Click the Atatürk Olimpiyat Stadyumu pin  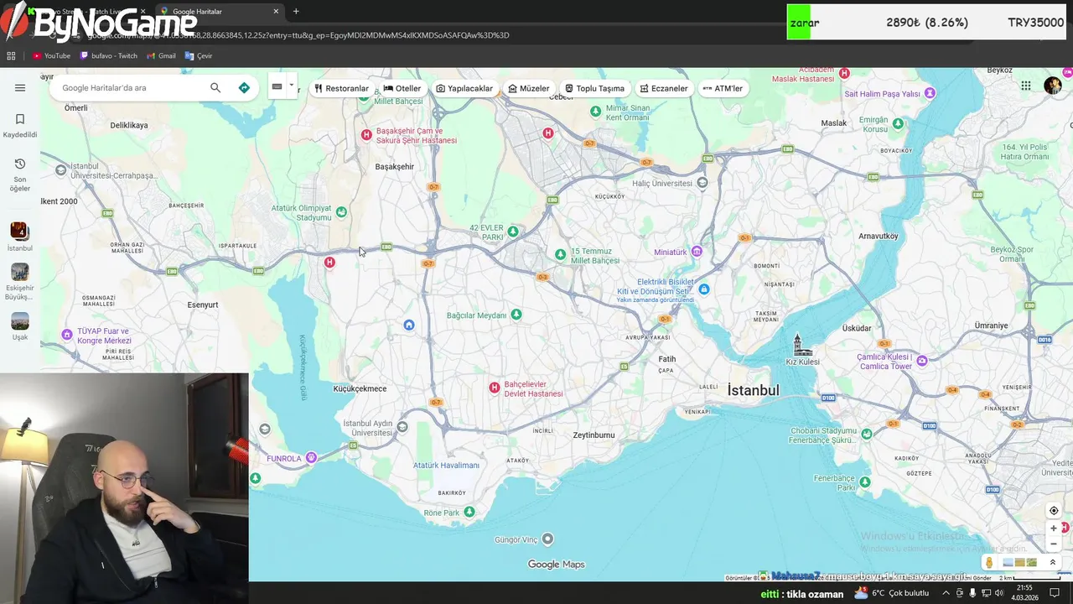coord(341,212)
